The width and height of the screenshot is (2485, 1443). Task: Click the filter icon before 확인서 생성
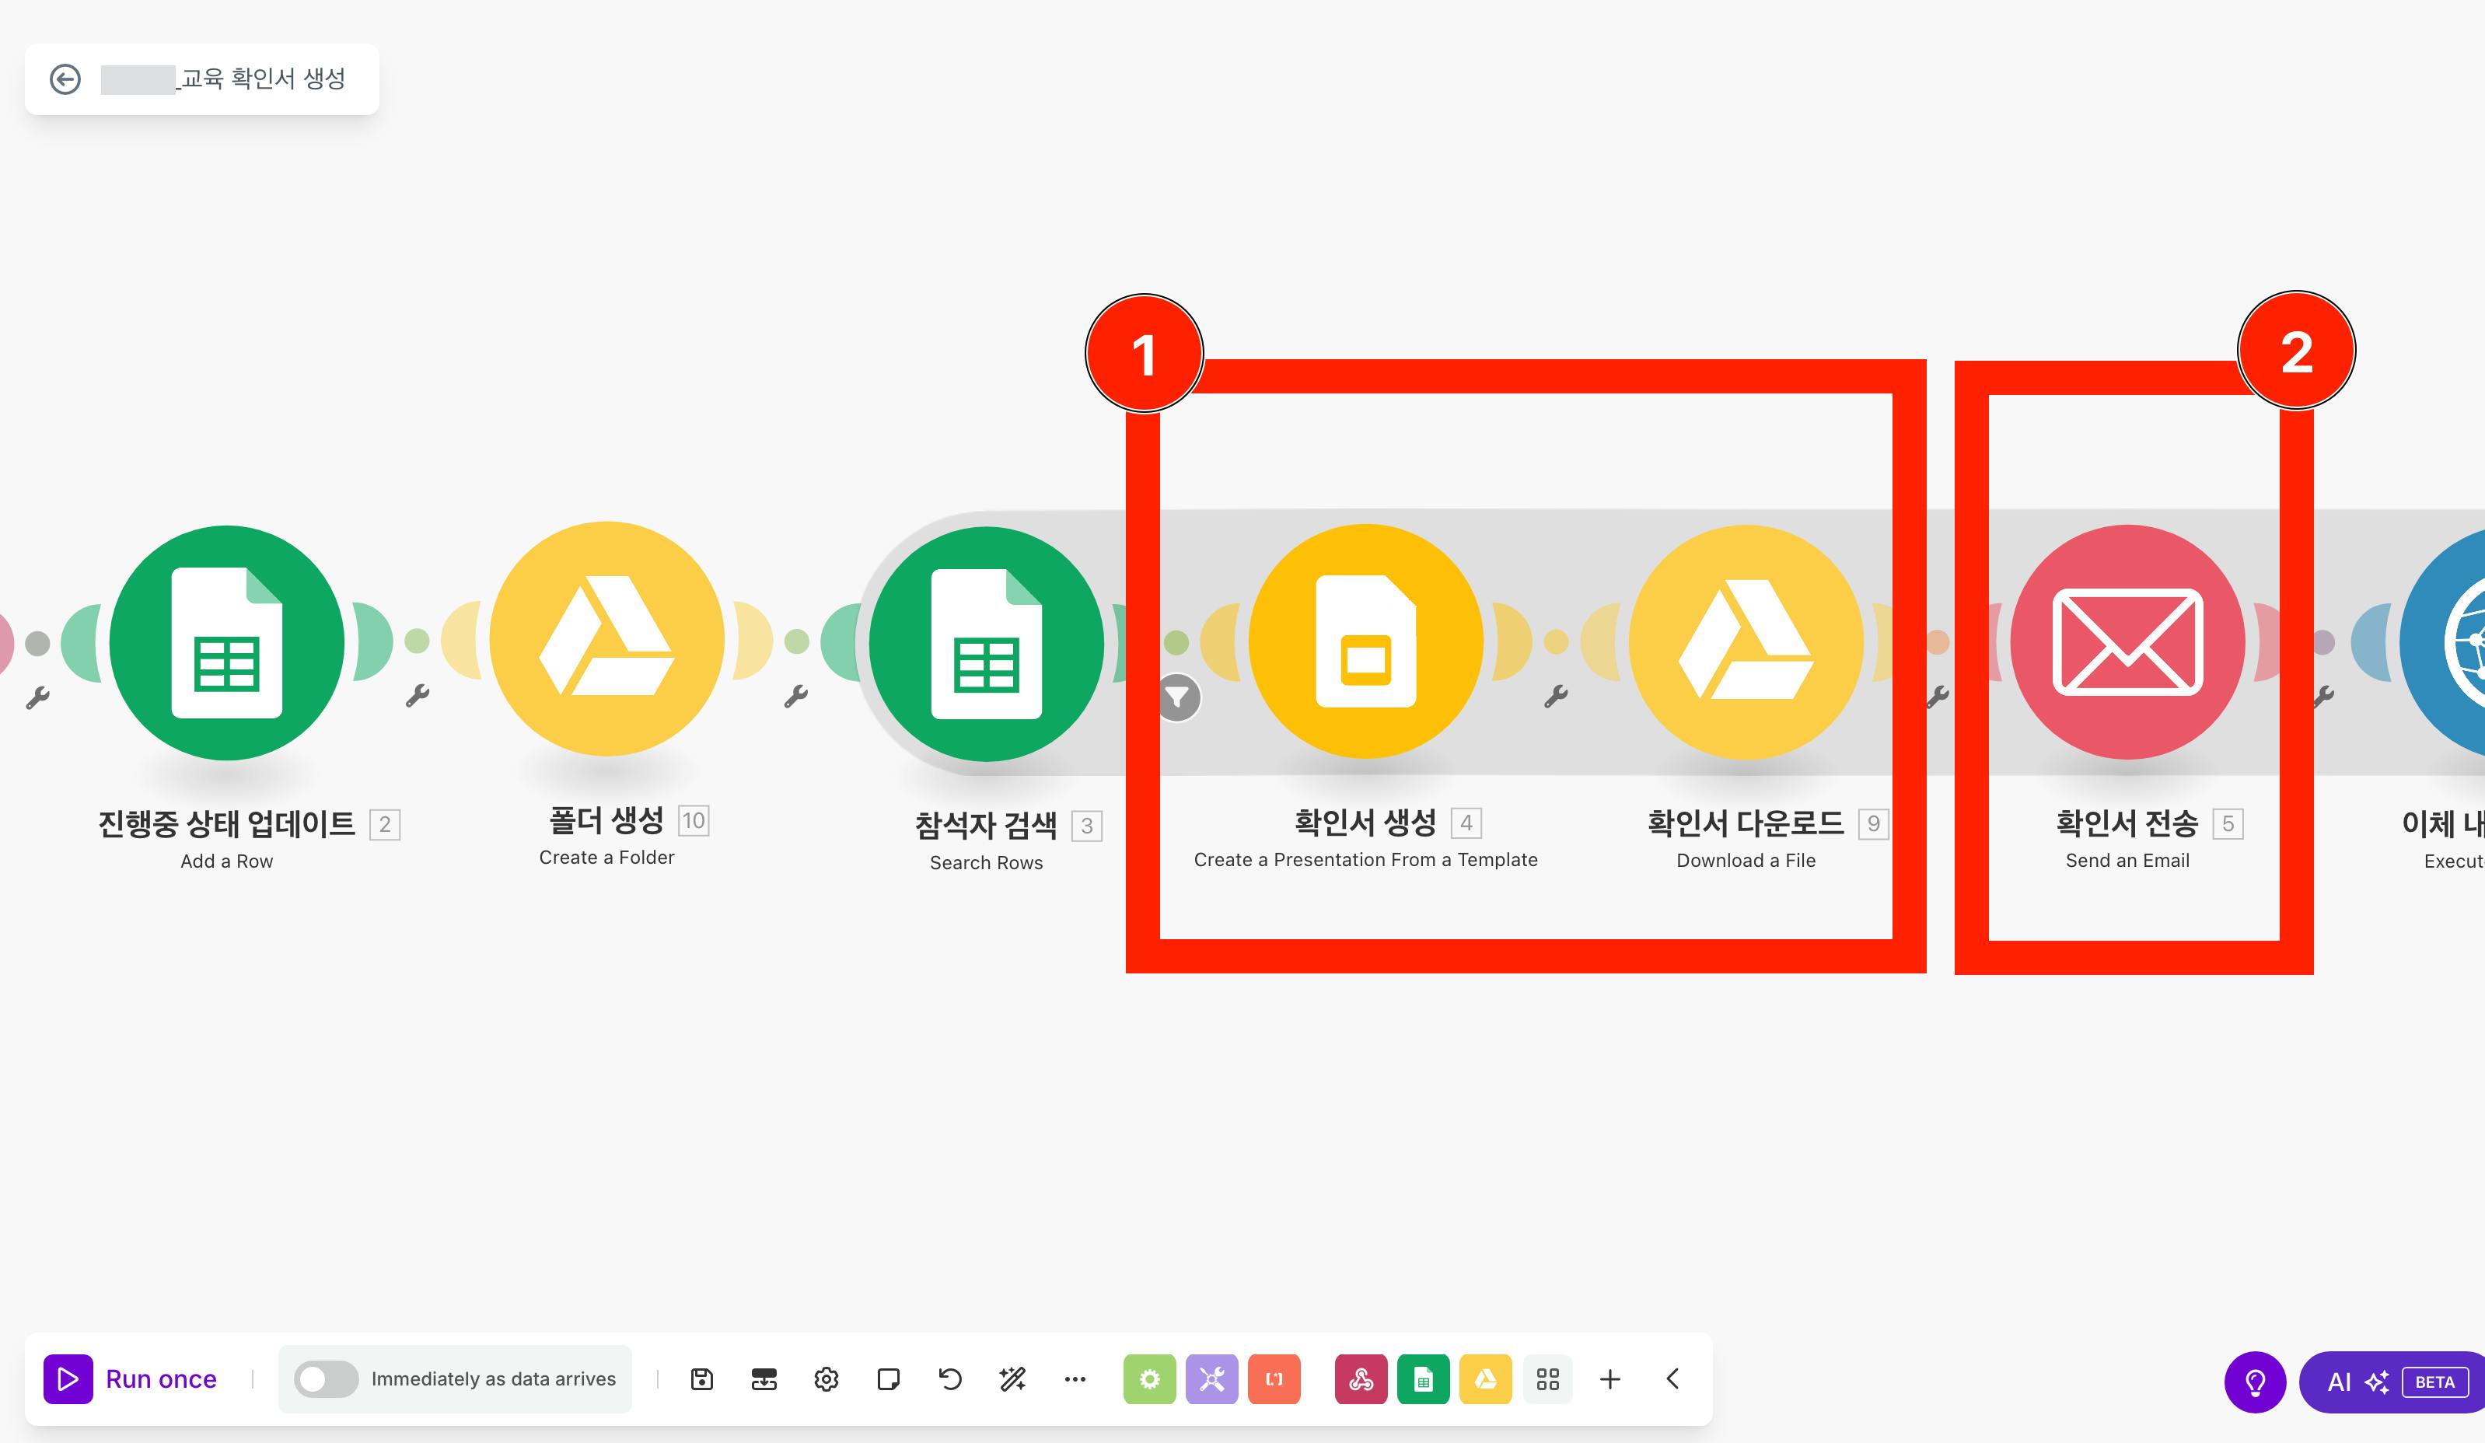1179,698
